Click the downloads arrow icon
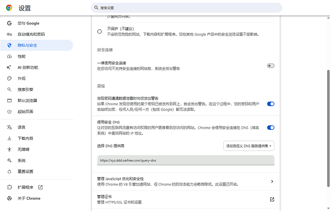This screenshot has width=330, height=211. pyautogui.click(x=9, y=138)
